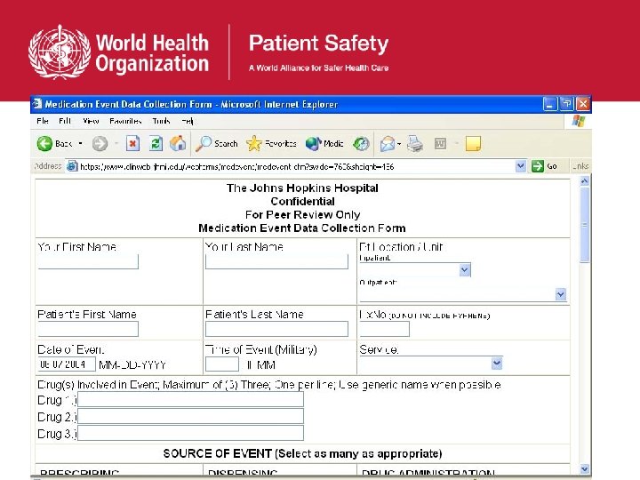Click the Internet Explorer page icon in title bar
The height and width of the screenshot is (480, 640).
pyautogui.click(x=37, y=104)
